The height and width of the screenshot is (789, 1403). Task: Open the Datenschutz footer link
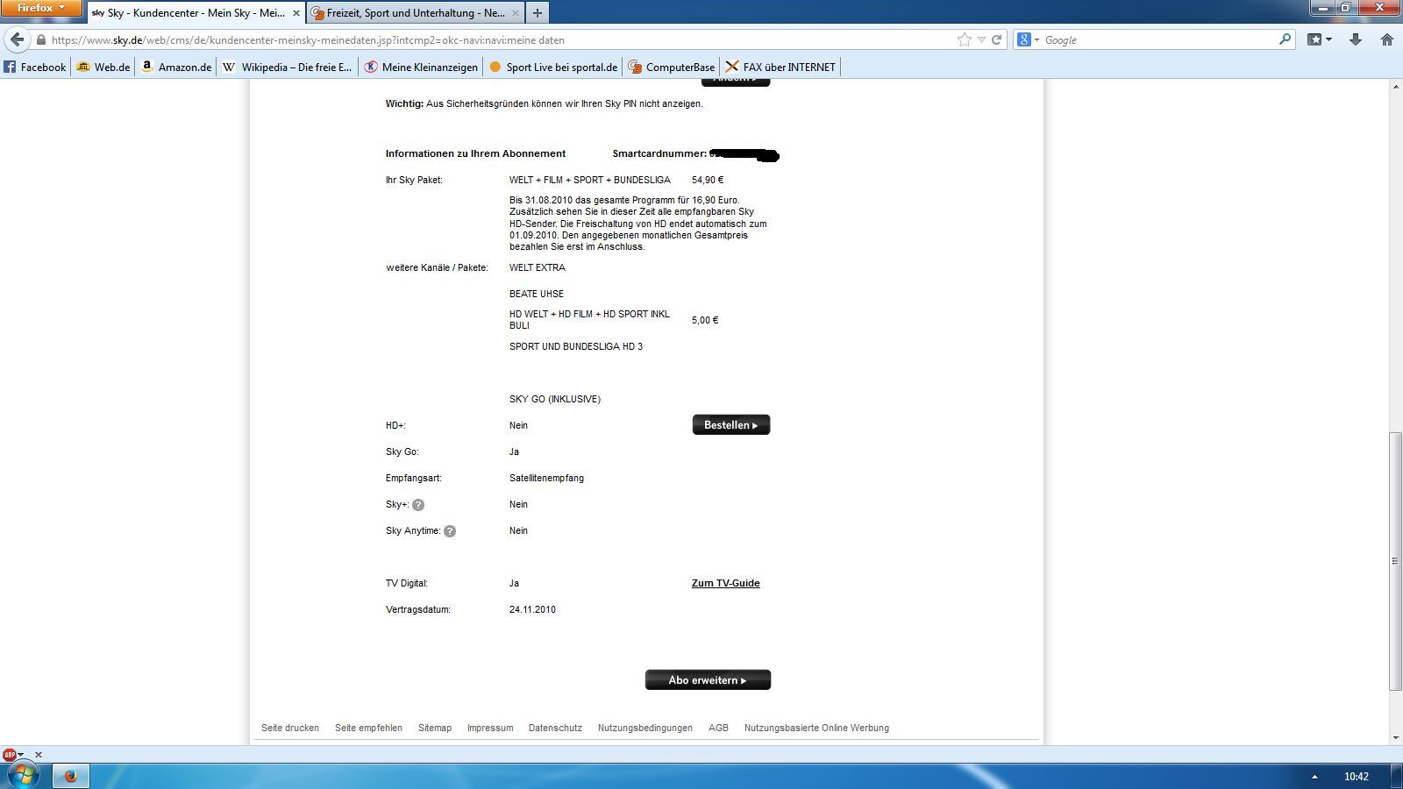[x=555, y=728]
